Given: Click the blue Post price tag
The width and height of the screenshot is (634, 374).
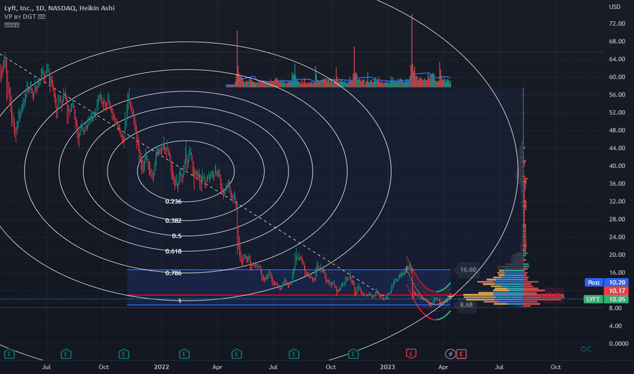Looking at the screenshot, I should (594, 282).
